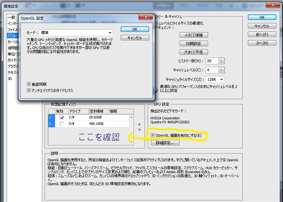The height and width of the screenshot is (202, 283).
Task: Click OK in the 環境設定 window
Action: tap(262, 17)
